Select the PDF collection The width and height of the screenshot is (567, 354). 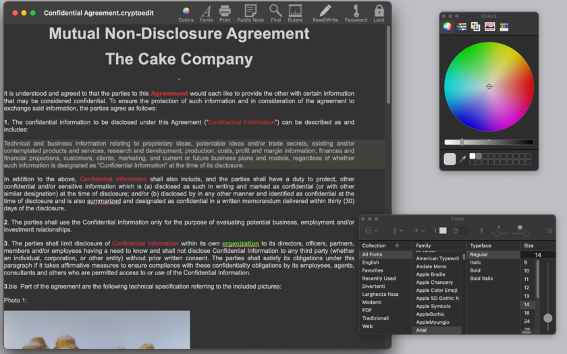coord(386,310)
